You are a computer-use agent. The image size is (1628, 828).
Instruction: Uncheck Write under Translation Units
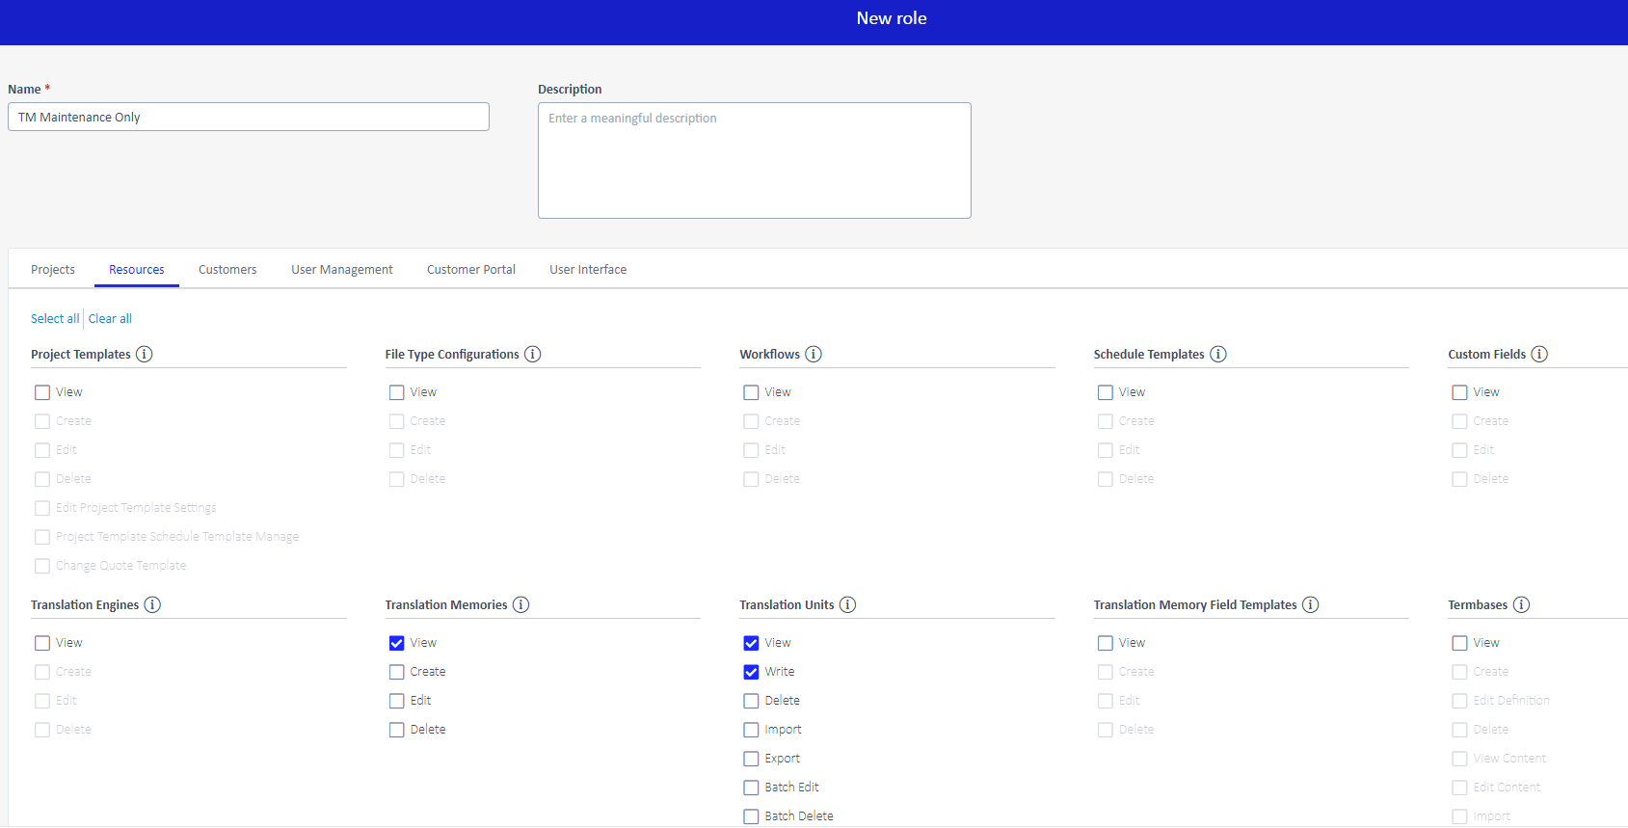point(751,672)
